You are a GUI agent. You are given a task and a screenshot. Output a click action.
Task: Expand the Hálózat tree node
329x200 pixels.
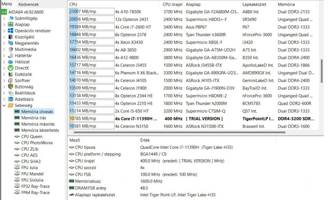coord(4,62)
